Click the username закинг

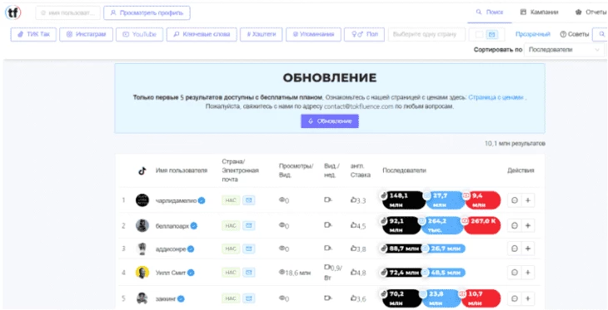[166, 298]
